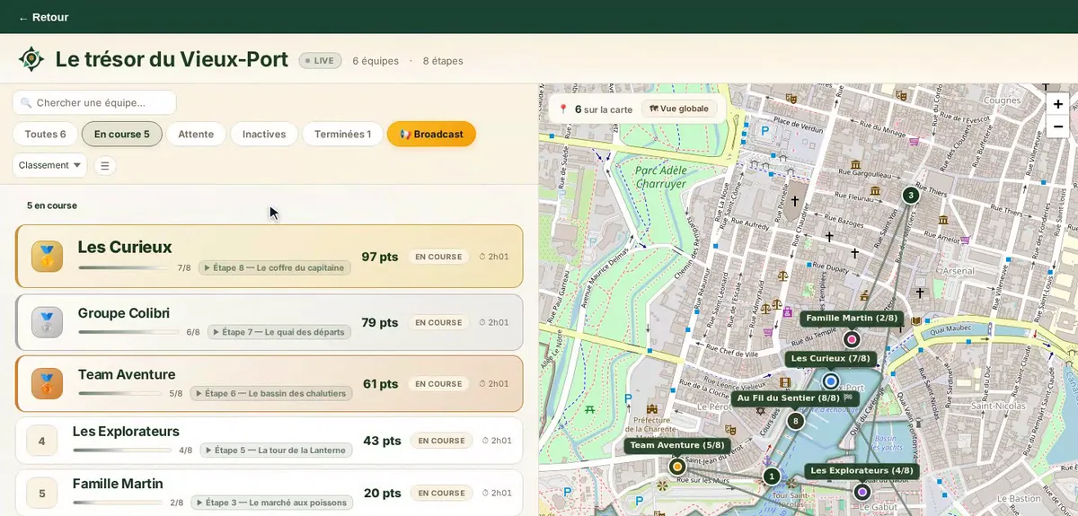Click the stage 8 marker on the map
Image resolution: width=1078 pixels, height=516 pixels.
795,421
